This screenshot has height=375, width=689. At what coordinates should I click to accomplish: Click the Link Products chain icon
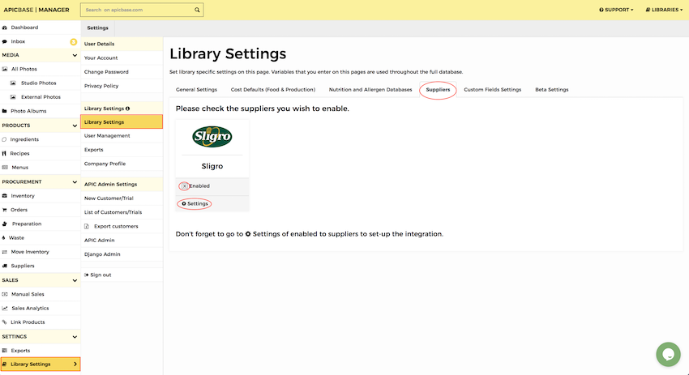(4, 322)
